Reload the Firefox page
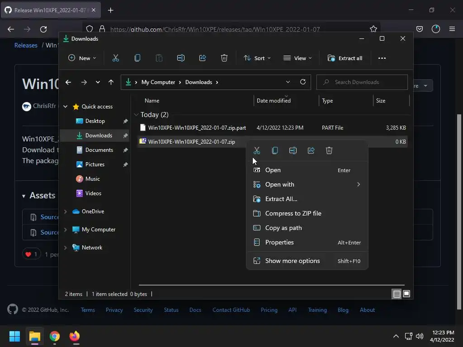The image size is (463, 347). (43, 29)
